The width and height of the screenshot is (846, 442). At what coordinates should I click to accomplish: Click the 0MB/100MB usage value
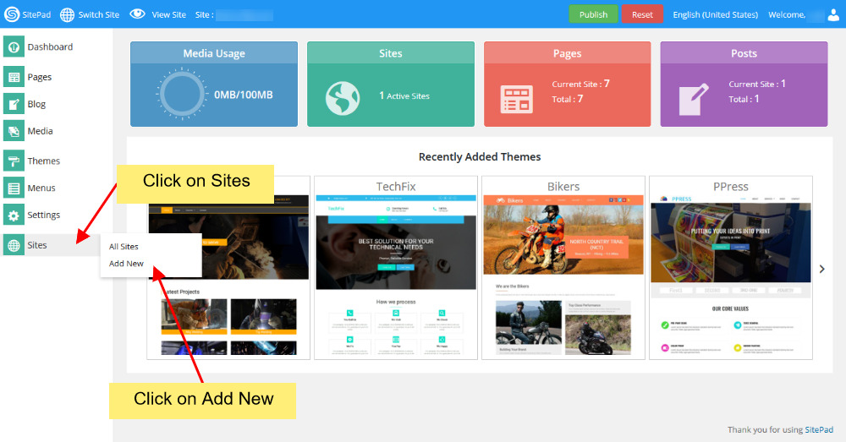pyautogui.click(x=244, y=95)
